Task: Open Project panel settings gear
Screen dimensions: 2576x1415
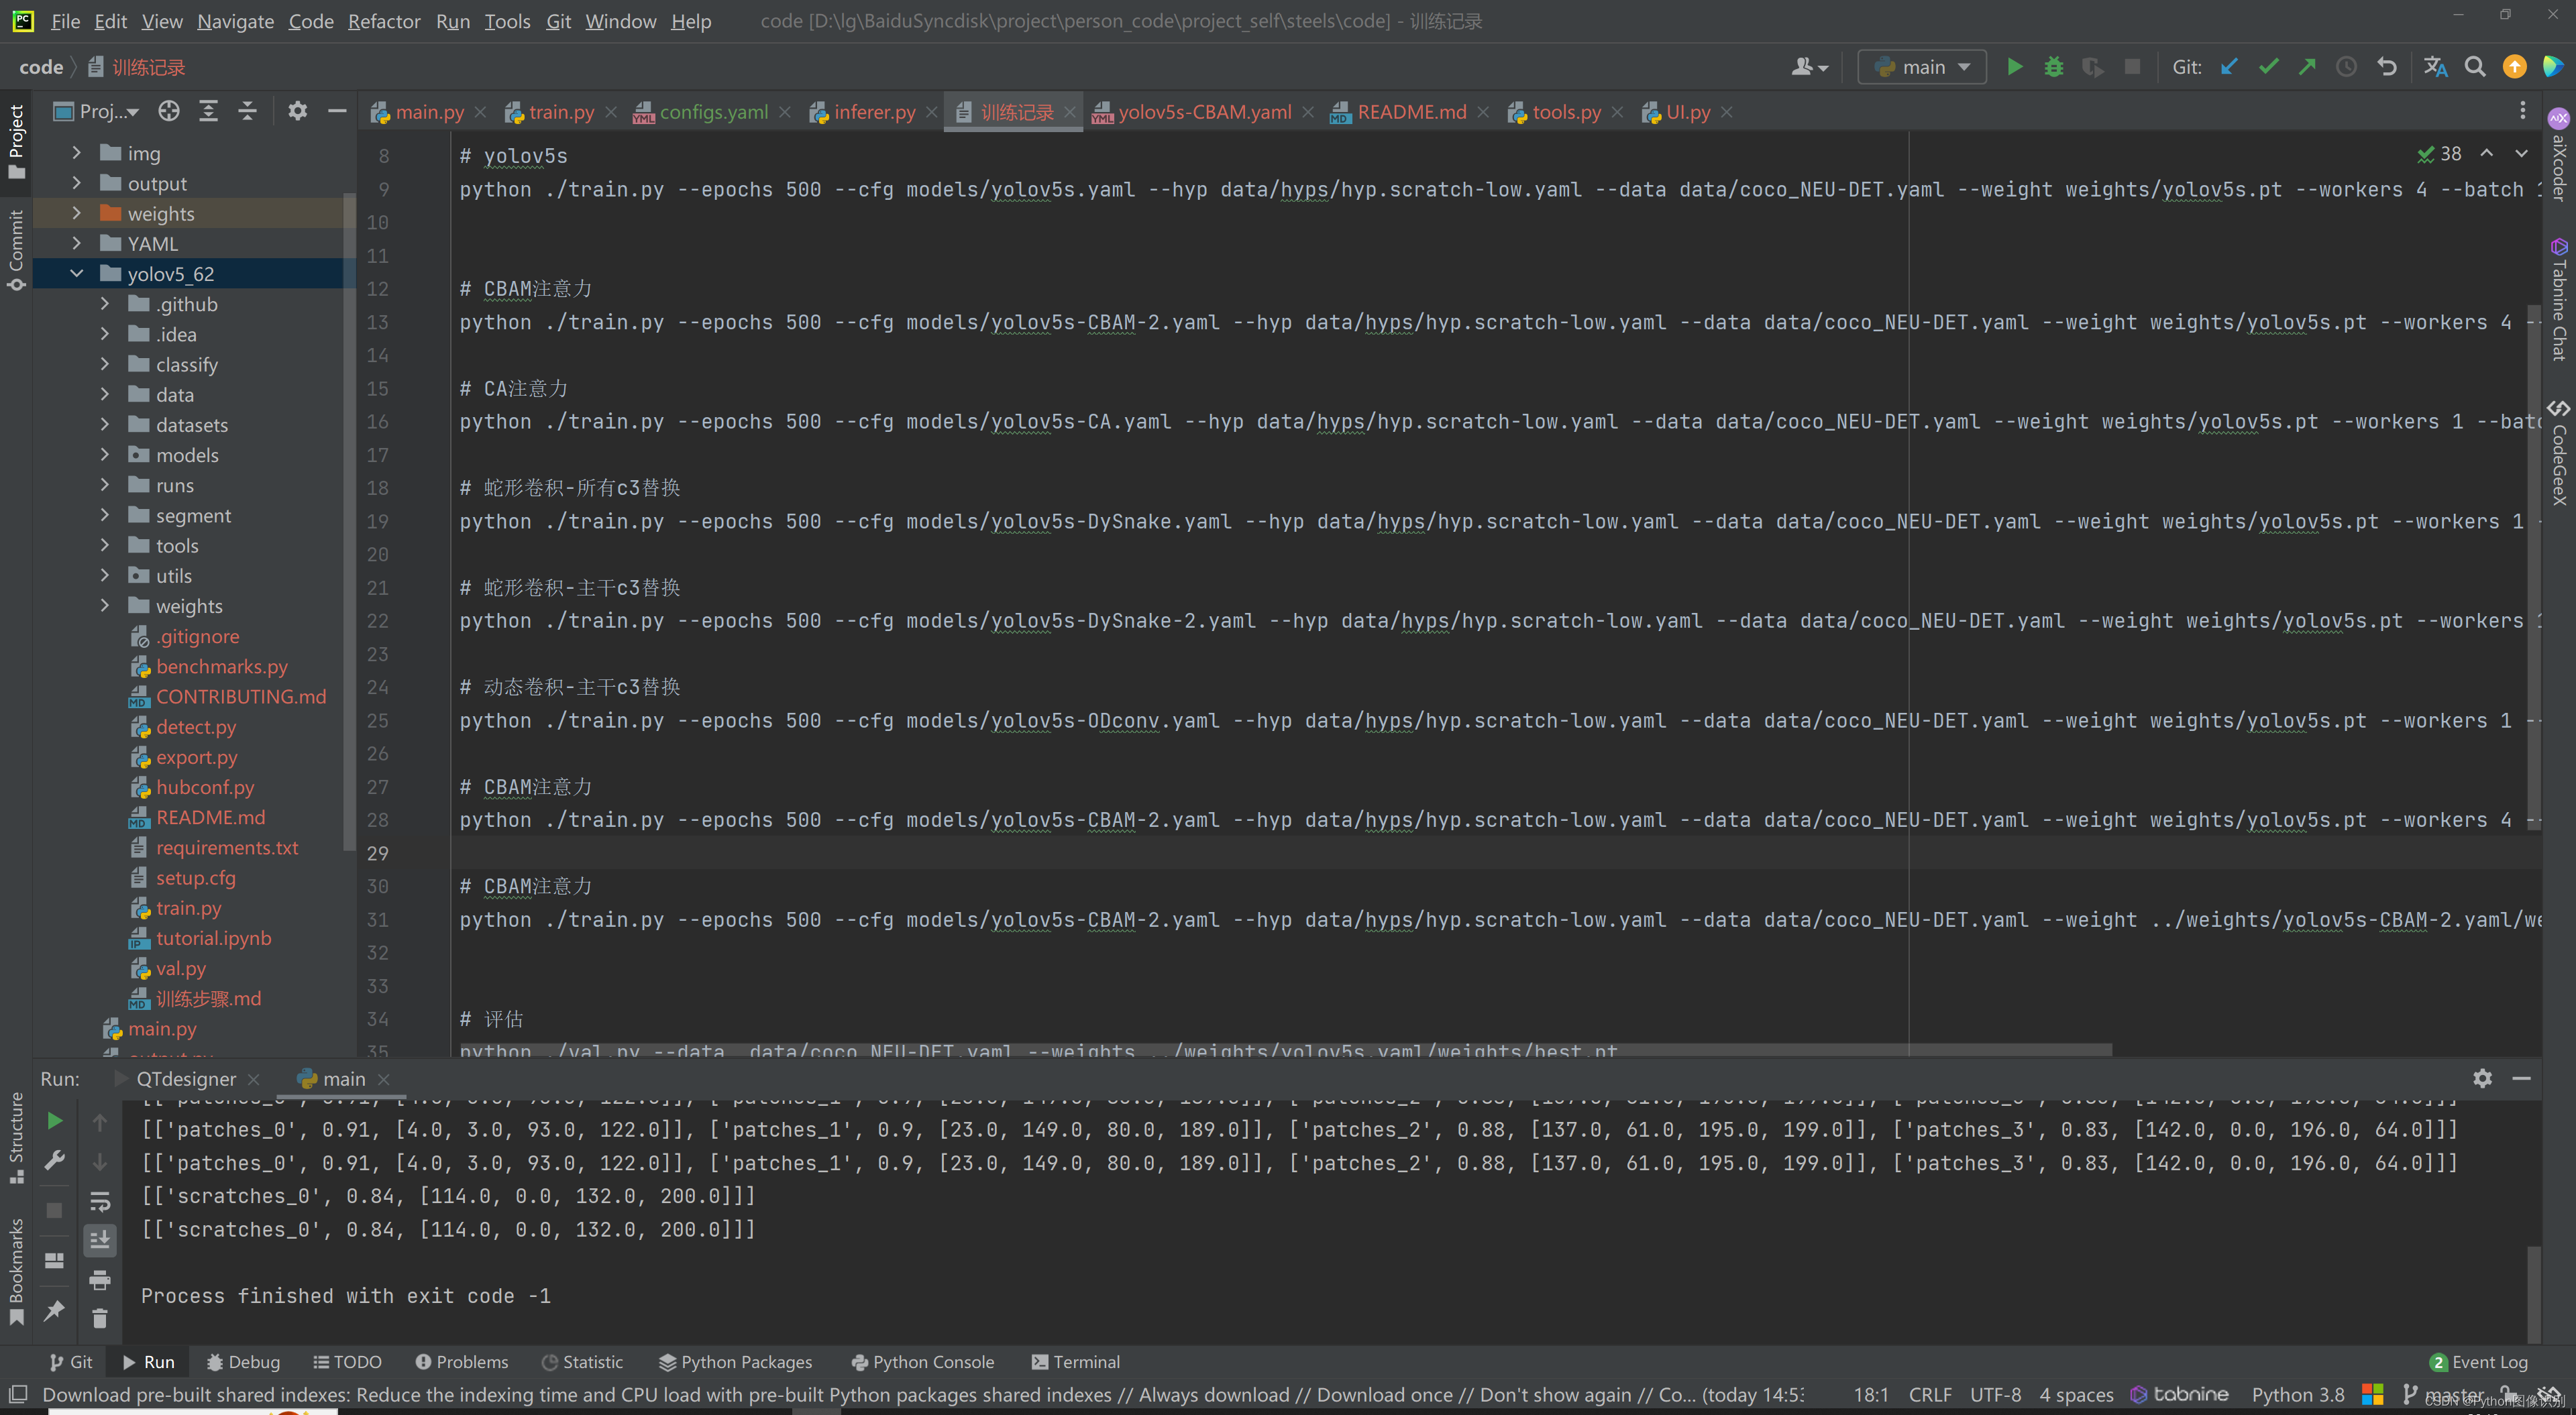Action: [297, 111]
